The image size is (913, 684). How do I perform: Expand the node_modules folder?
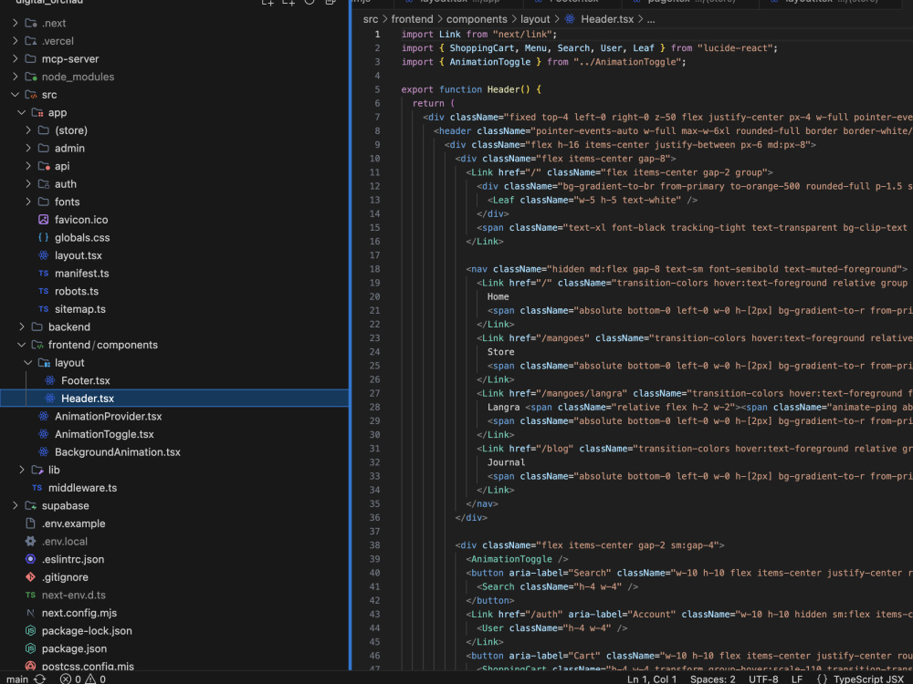click(x=16, y=77)
